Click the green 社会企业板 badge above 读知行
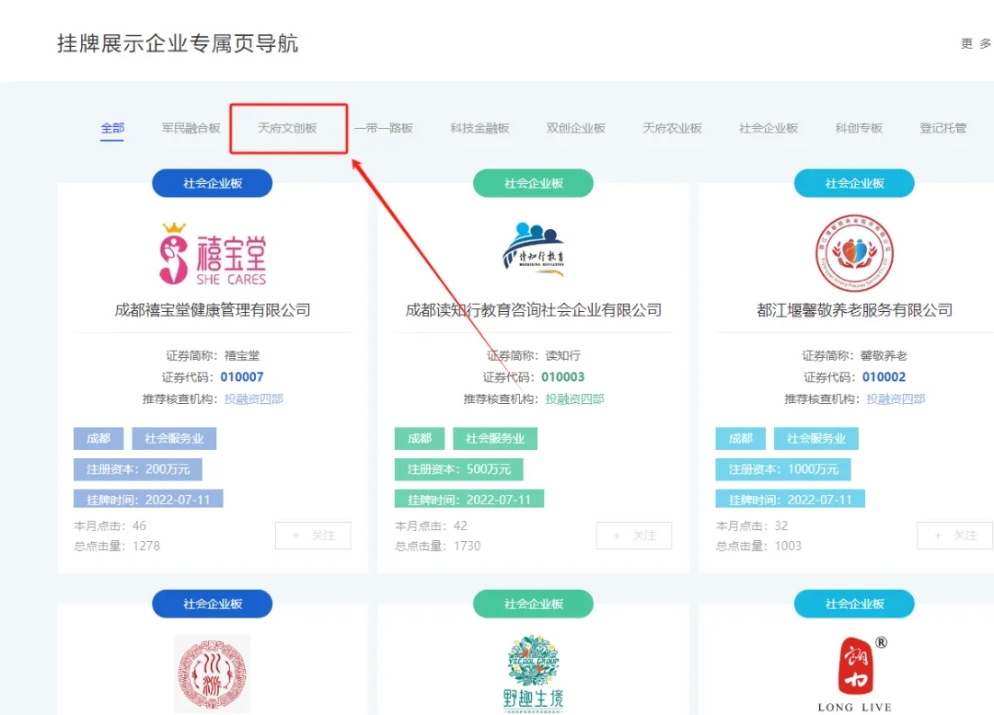The height and width of the screenshot is (715, 994). [x=533, y=183]
